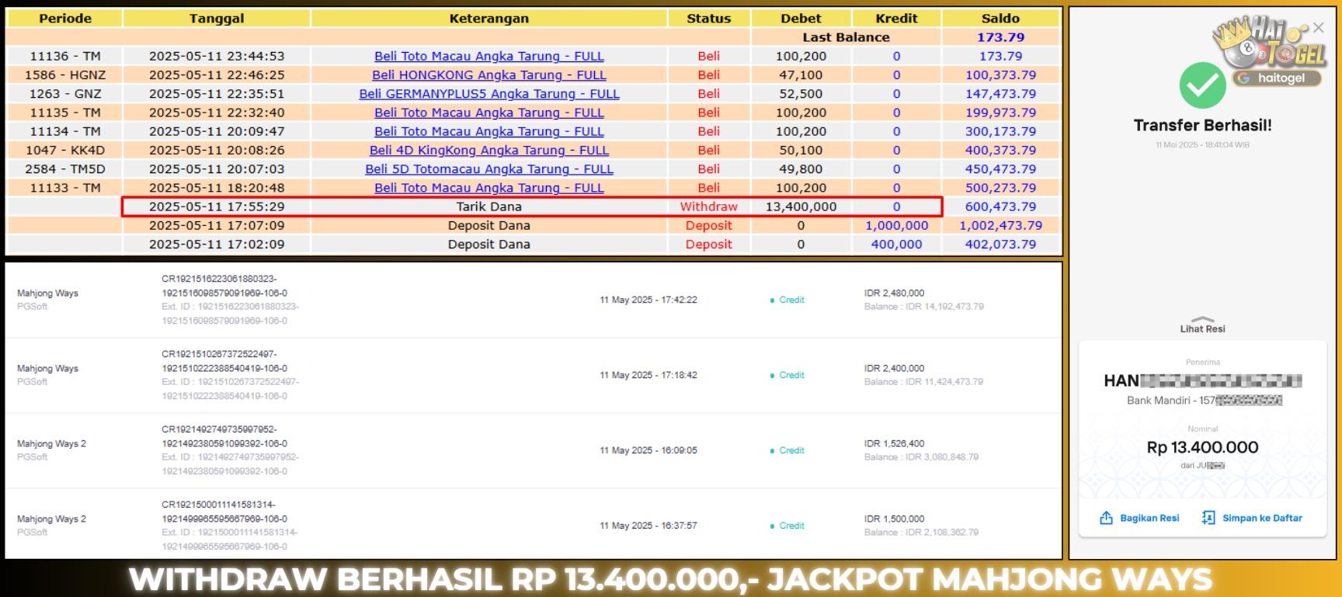Click Credit status at 16:37:57
Image resolution: width=1342 pixels, height=597 pixels.
coord(787,526)
